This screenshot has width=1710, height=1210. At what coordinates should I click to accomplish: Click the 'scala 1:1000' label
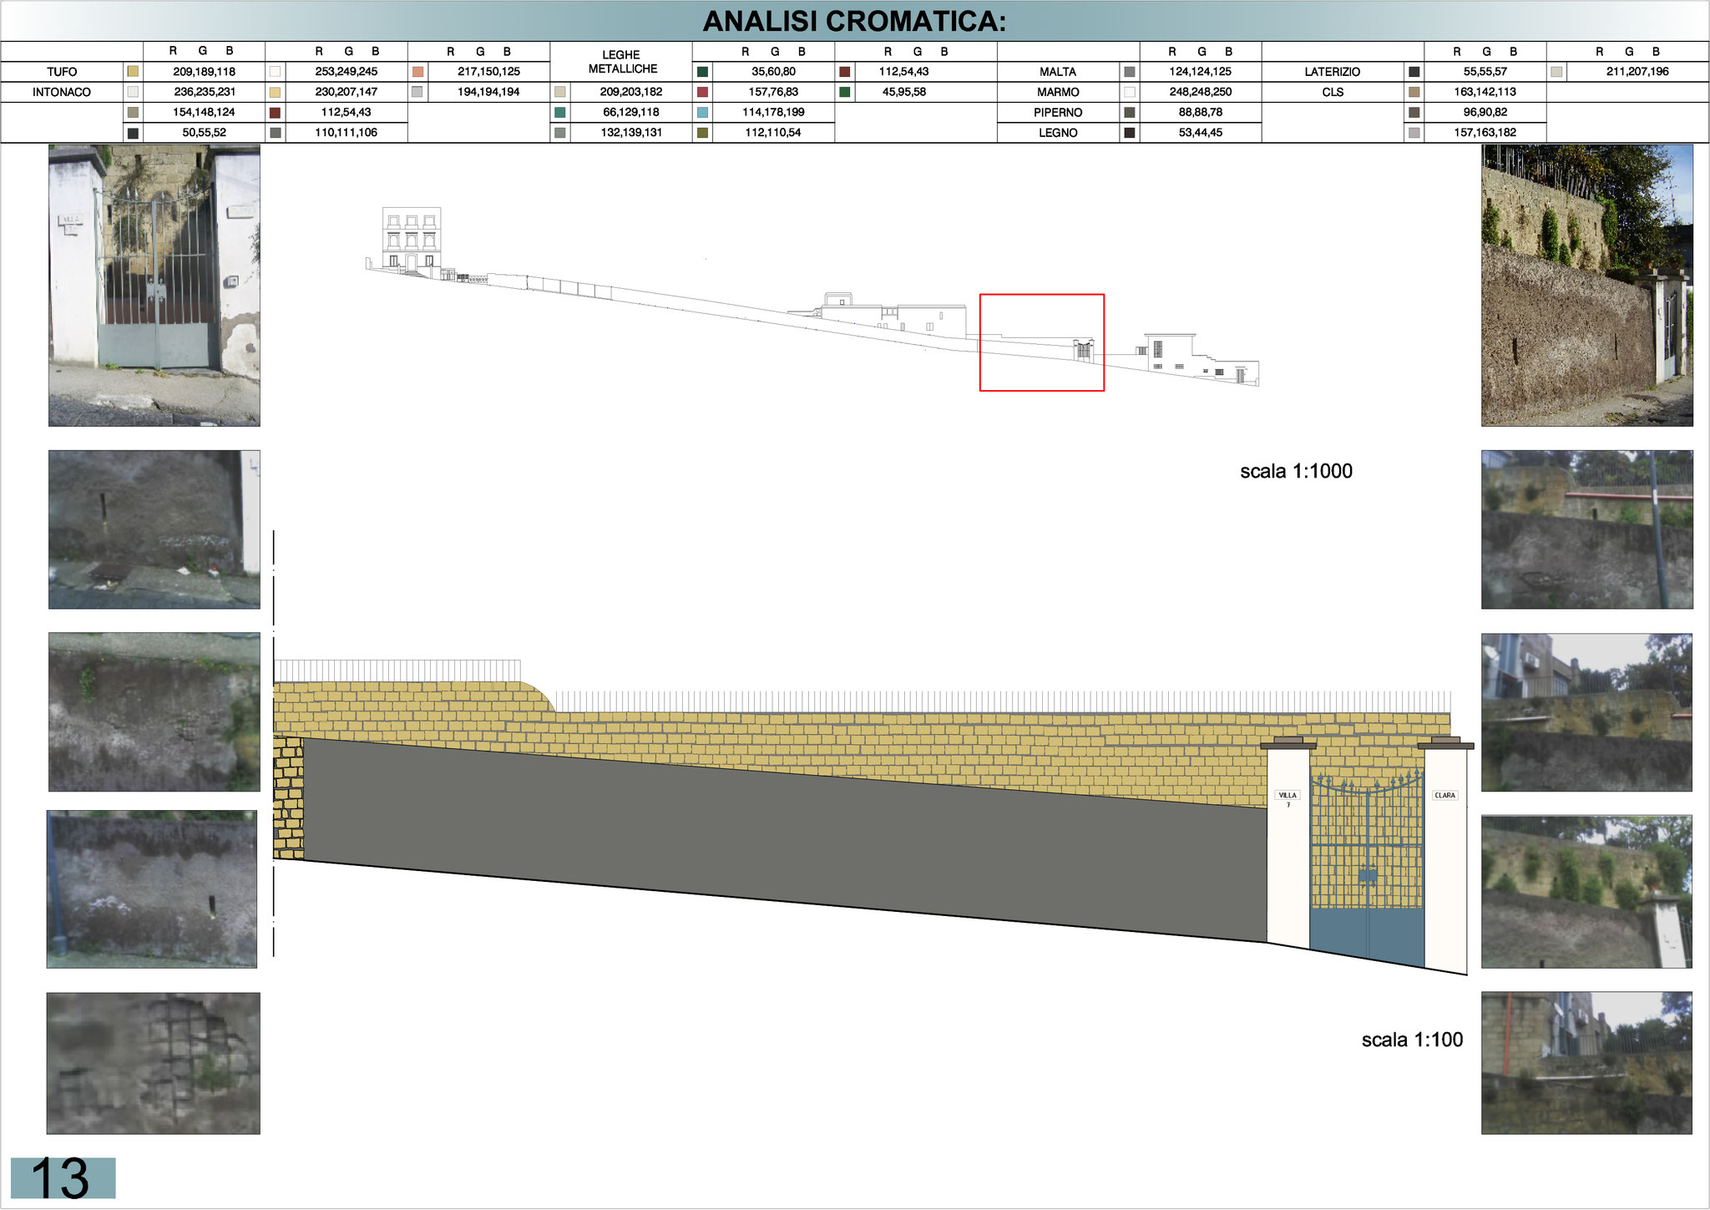coord(1296,471)
